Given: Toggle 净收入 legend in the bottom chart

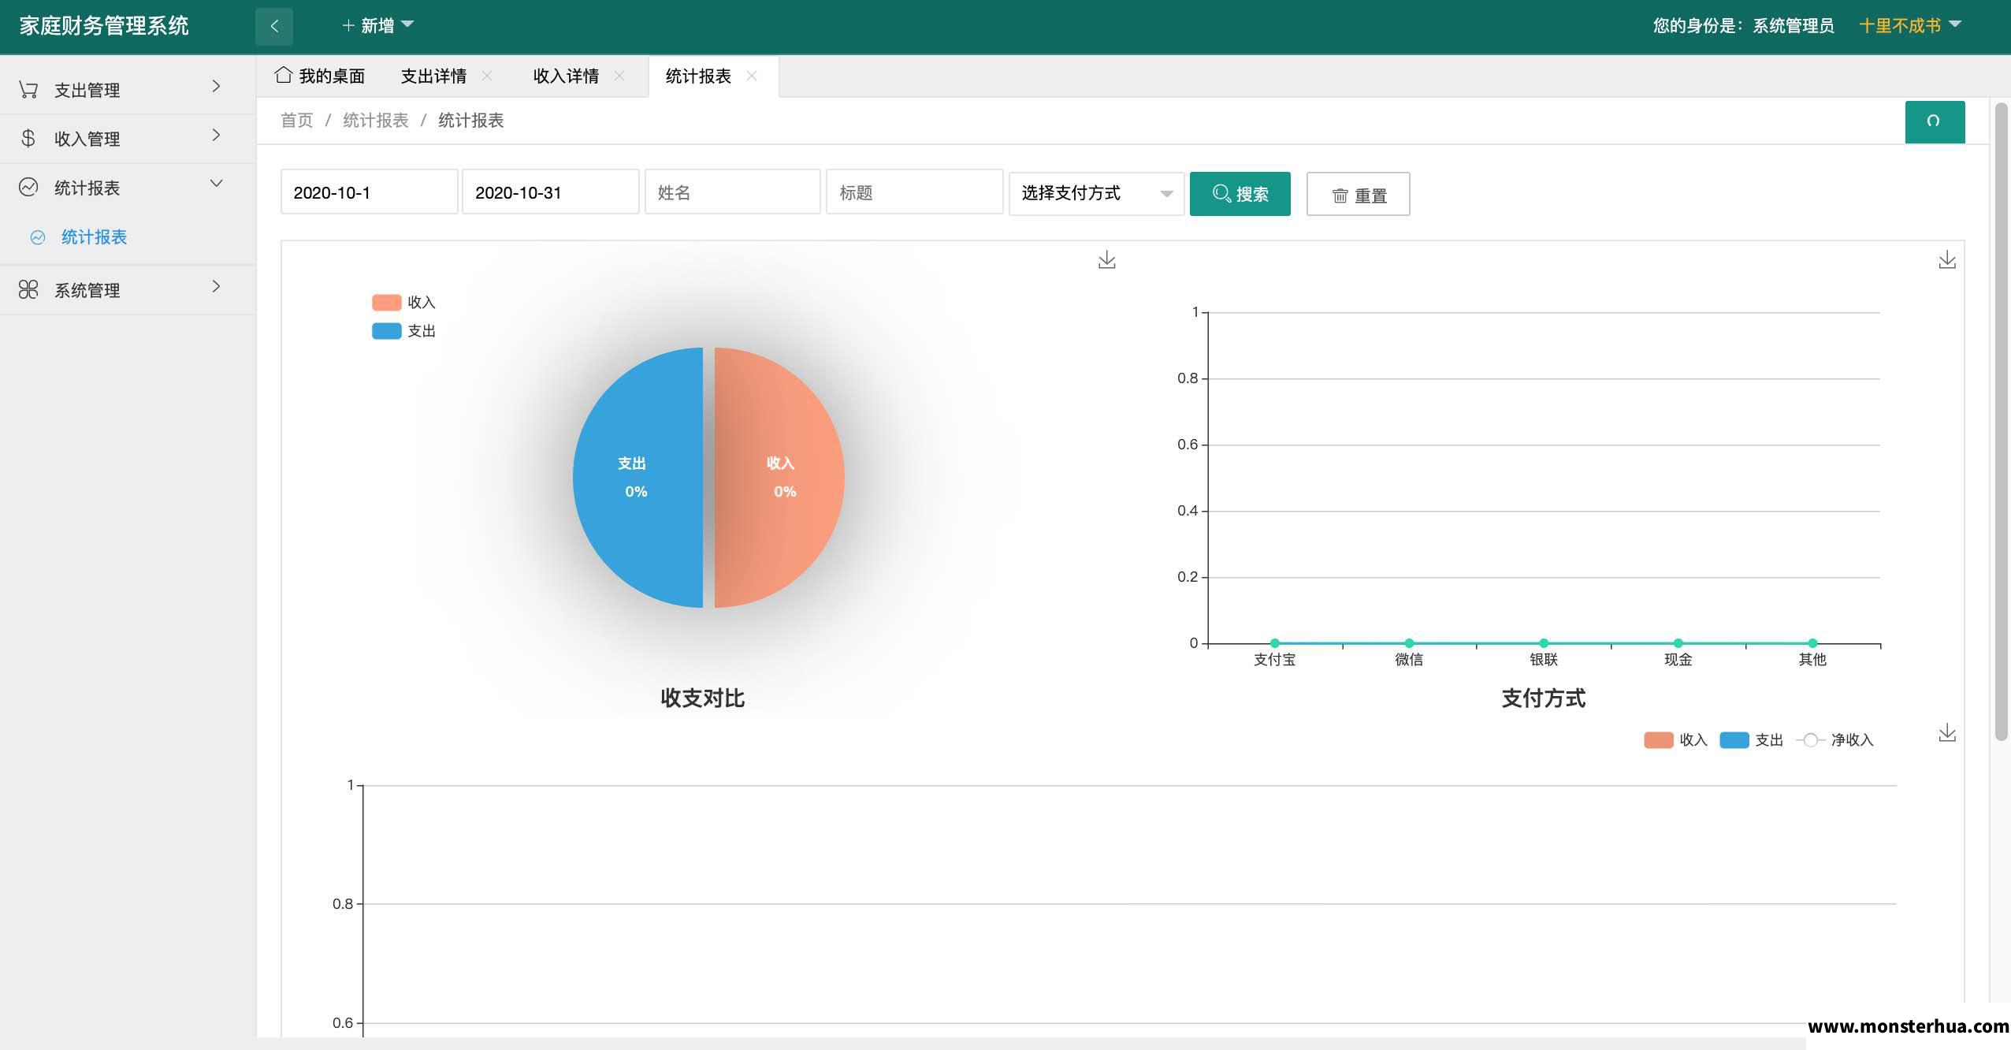Looking at the screenshot, I should click(1834, 740).
